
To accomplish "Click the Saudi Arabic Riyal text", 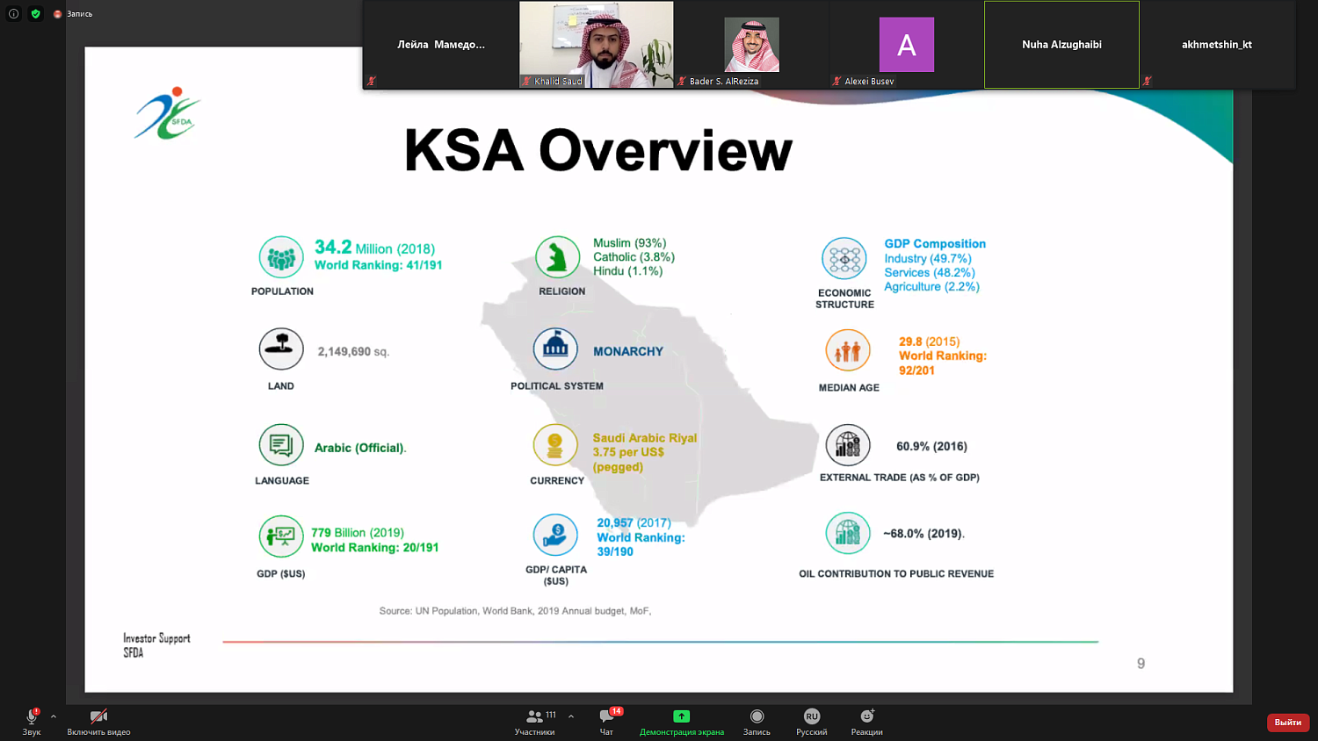I will click(645, 438).
